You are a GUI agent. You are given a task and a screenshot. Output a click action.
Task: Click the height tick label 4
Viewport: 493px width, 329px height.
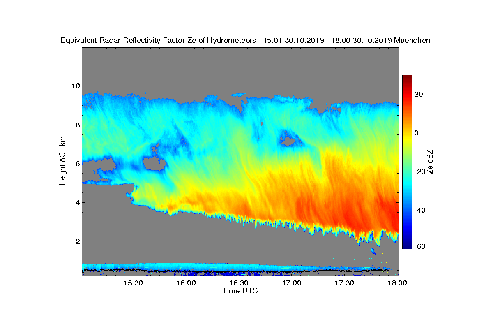click(x=77, y=202)
